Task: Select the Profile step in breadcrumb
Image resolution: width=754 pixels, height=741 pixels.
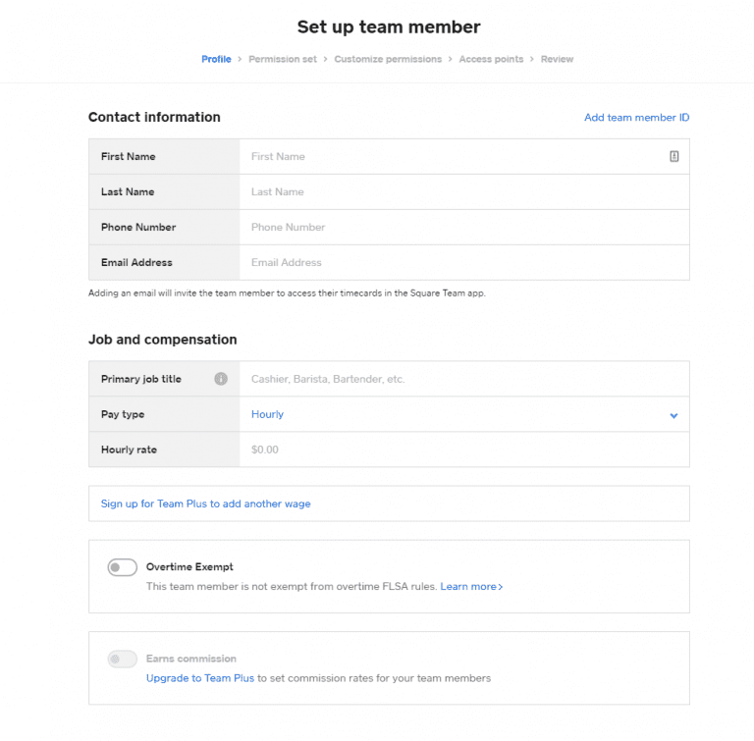Action: pos(216,59)
